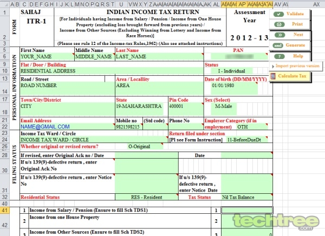The image size is (325, 236).
Task: Click the AX column header
Action: pyautogui.click(x=316, y=4)
